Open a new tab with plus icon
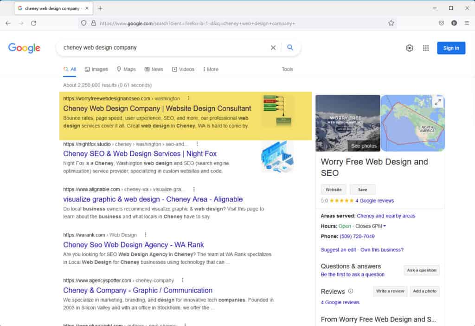This screenshot has height=326, width=475. click(100, 8)
